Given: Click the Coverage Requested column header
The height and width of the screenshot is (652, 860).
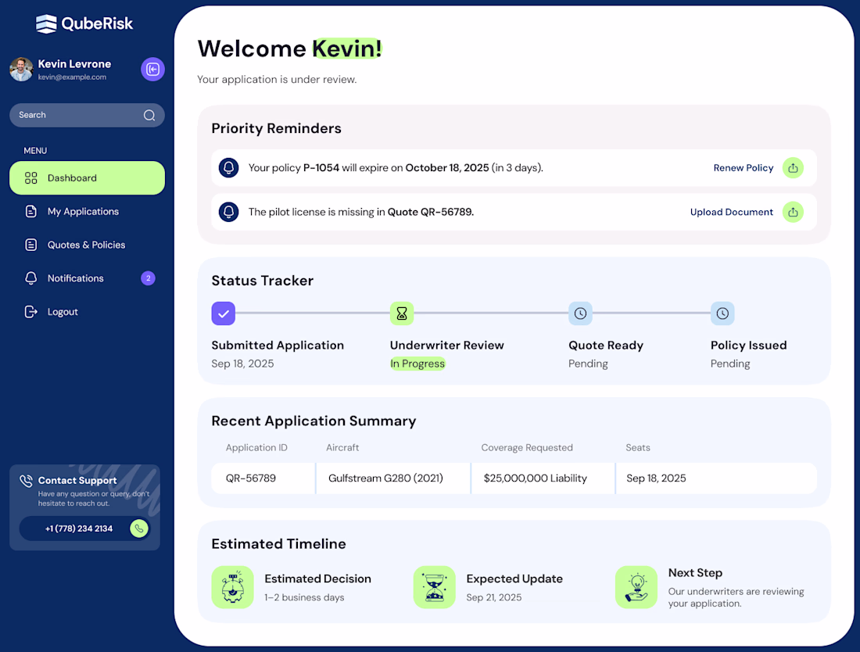Looking at the screenshot, I should [x=526, y=447].
